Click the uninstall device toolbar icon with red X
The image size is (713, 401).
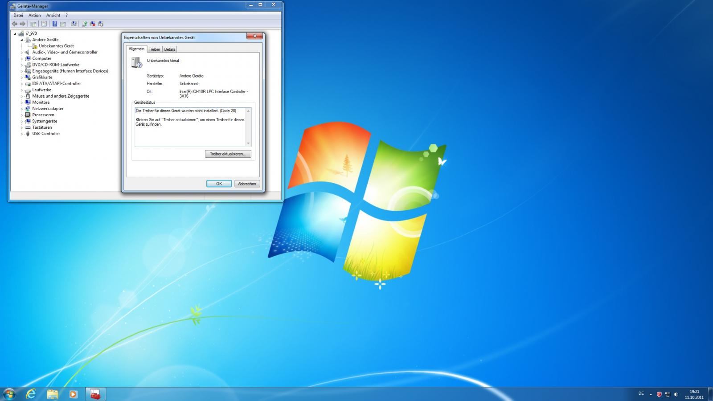coord(93,24)
